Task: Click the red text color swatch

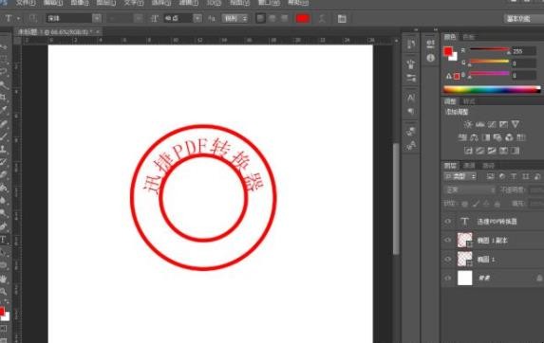Action: point(303,18)
